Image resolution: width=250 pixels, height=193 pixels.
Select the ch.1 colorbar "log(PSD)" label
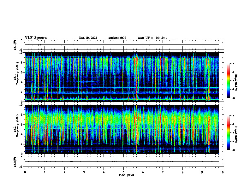236,82
